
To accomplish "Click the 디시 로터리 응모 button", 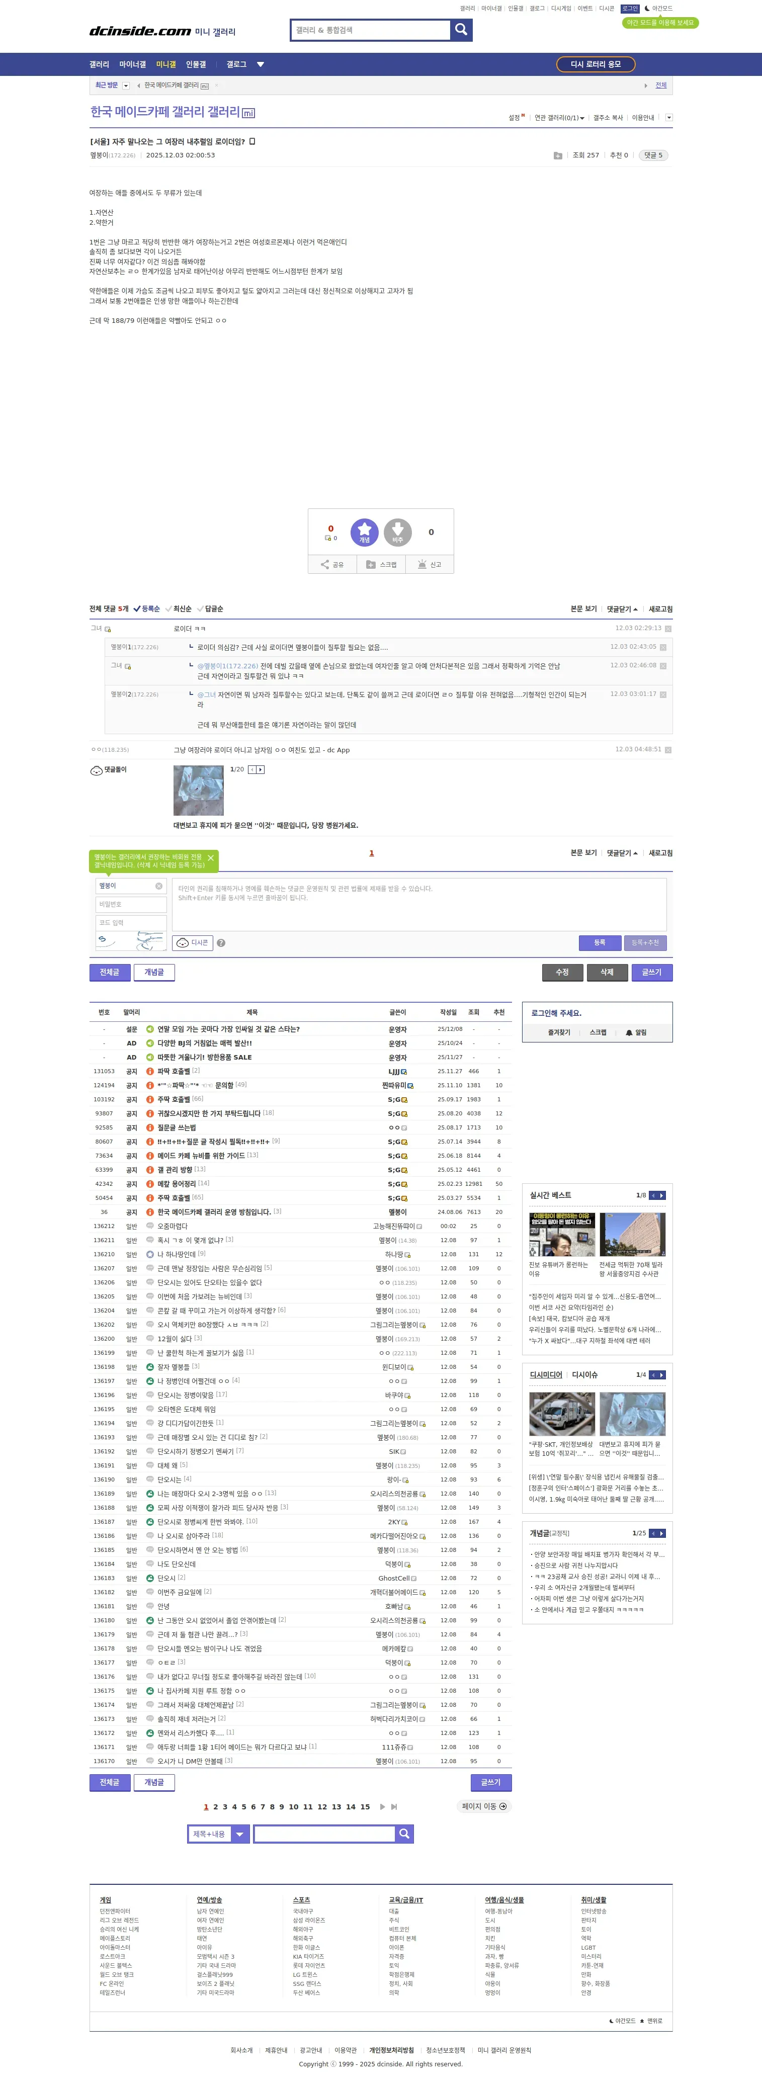I will pos(596,64).
